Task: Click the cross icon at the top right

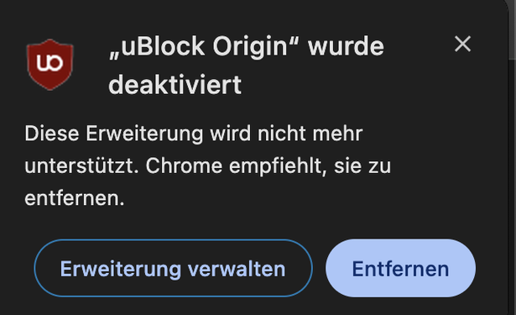Action: coord(462,44)
